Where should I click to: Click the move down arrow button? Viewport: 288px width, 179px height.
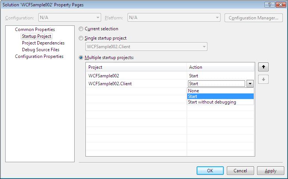(x=263, y=79)
